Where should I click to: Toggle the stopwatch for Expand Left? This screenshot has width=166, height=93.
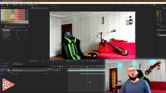pos(4,33)
